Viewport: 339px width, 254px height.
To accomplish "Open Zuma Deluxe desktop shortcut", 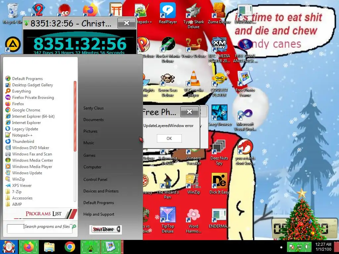I will (x=219, y=13).
